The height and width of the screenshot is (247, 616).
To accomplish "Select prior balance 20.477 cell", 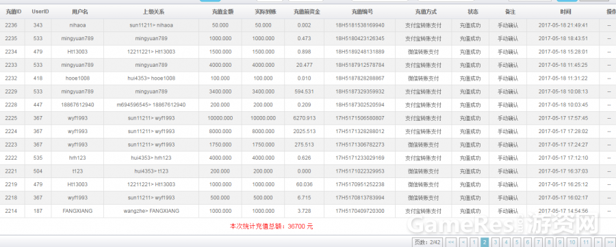I will click(304, 66).
